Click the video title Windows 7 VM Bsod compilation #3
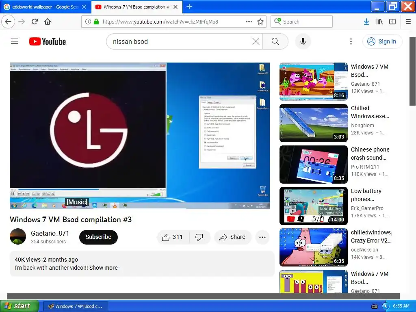This screenshot has width=416, height=312. (x=71, y=220)
